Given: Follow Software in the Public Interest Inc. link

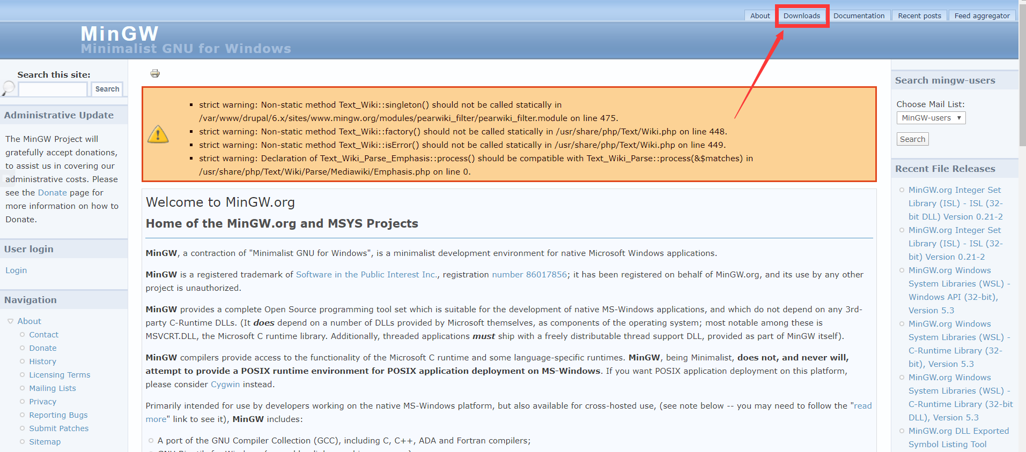Looking at the screenshot, I should [x=366, y=274].
